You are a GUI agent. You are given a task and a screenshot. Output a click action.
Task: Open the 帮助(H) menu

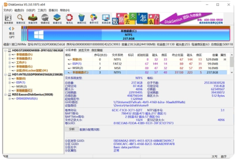pos(65,10)
